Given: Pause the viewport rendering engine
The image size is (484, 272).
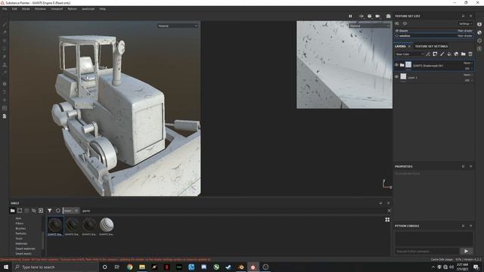Looking at the screenshot, I should click(x=350, y=16).
